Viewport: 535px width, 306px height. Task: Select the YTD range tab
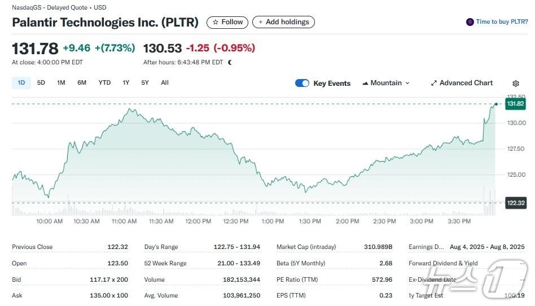tap(104, 82)
